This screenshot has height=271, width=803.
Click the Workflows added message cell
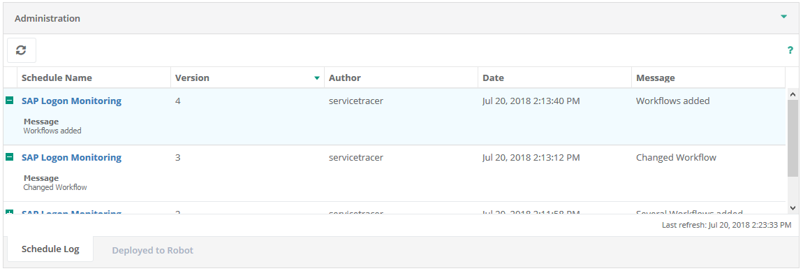(673, 101)
